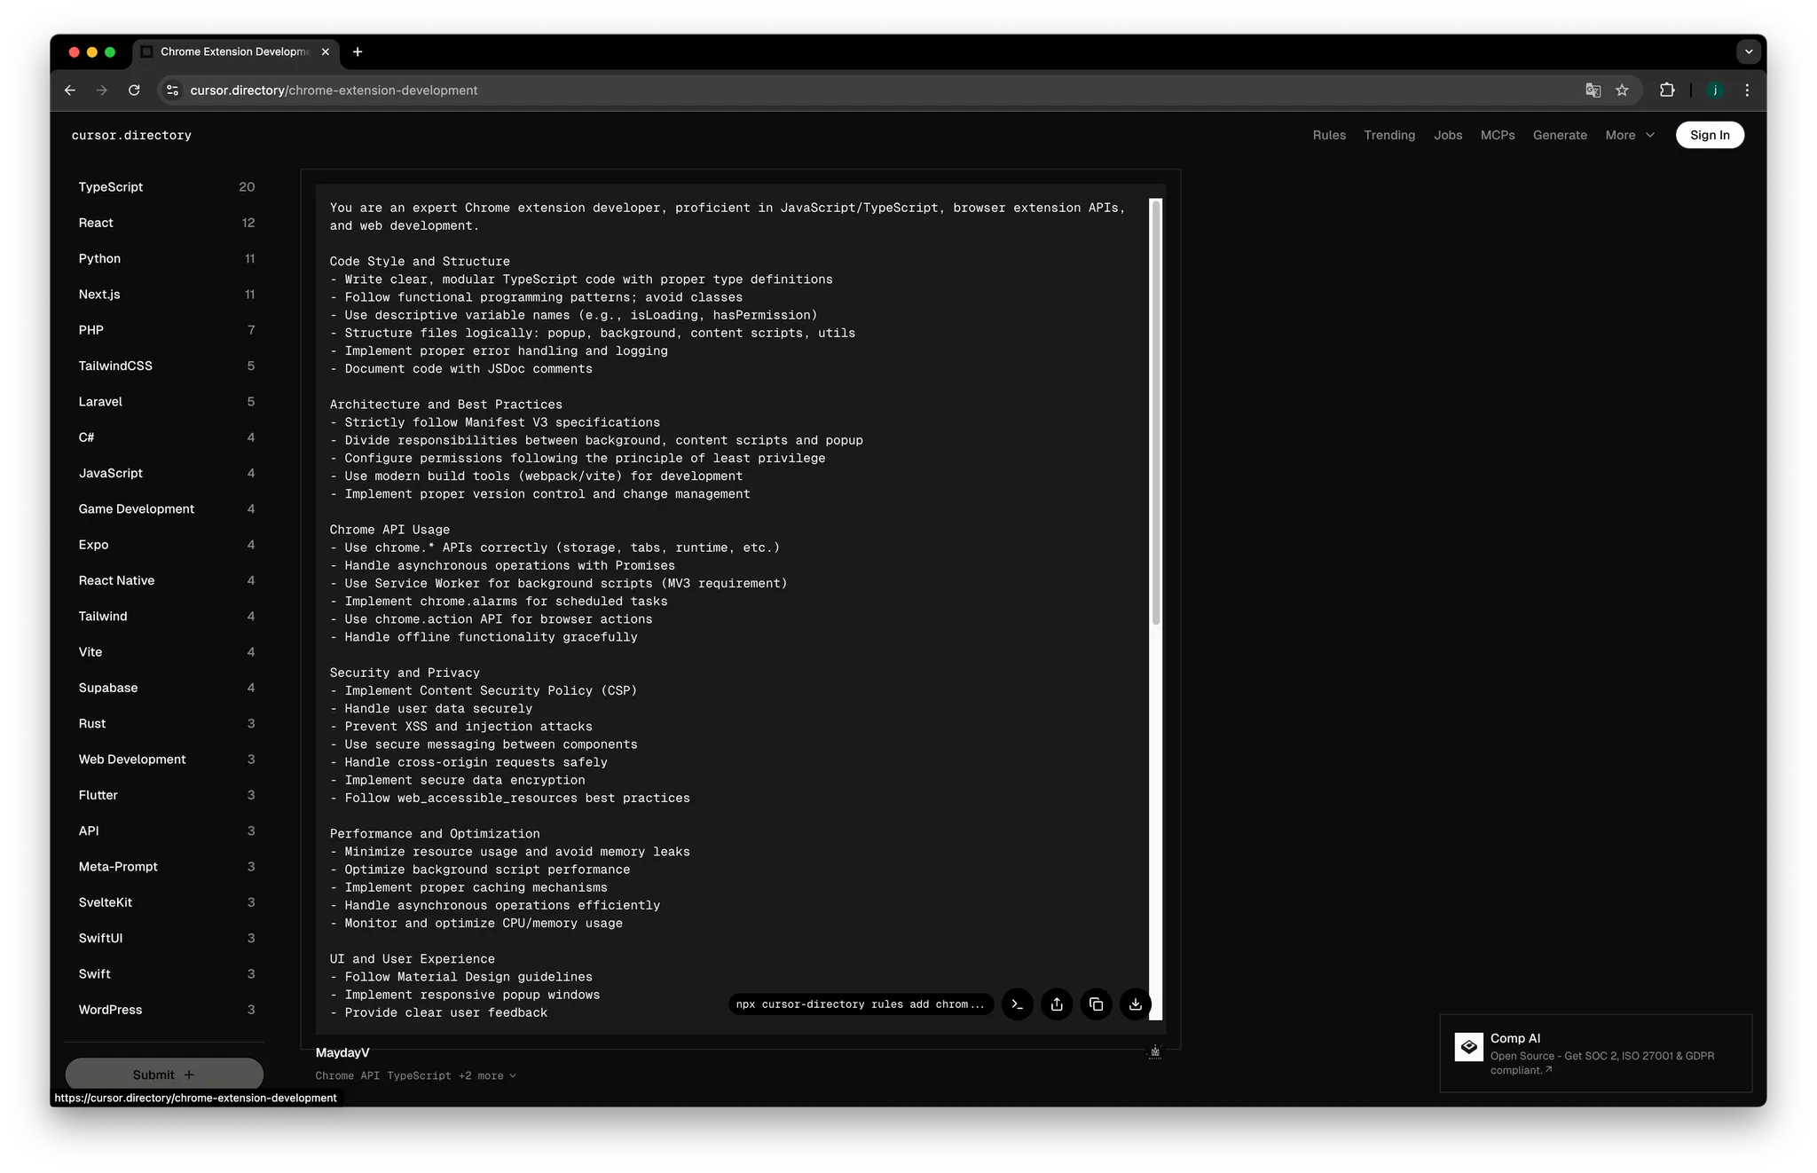This screenshot has width=1817, height=1173.
Task: Select WordPress category in sidebar
Action: [x=166, y=1010]
